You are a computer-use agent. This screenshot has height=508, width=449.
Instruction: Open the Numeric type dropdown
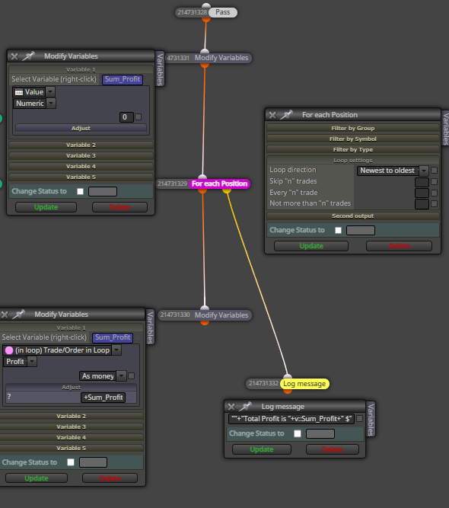click(34, 104)
